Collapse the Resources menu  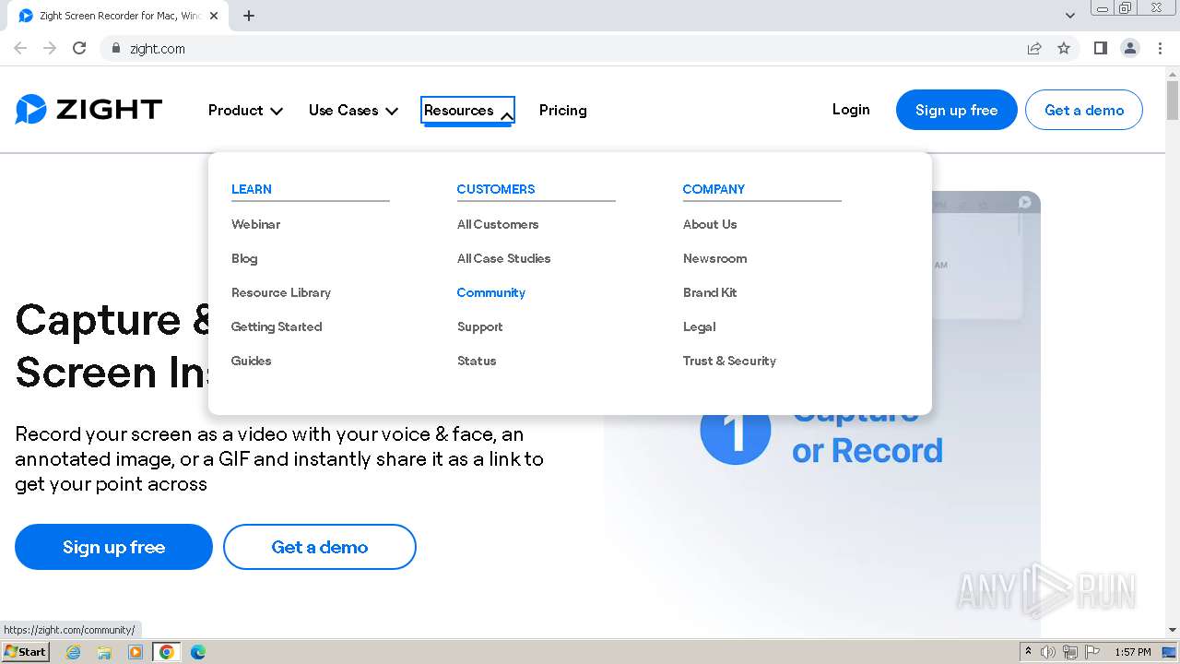coord(467,110)
